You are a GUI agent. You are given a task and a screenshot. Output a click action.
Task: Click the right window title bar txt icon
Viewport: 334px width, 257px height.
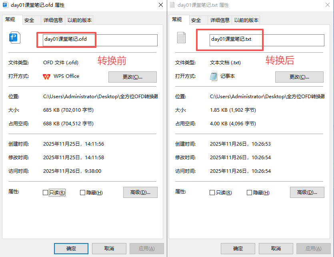tap(172, 5)
